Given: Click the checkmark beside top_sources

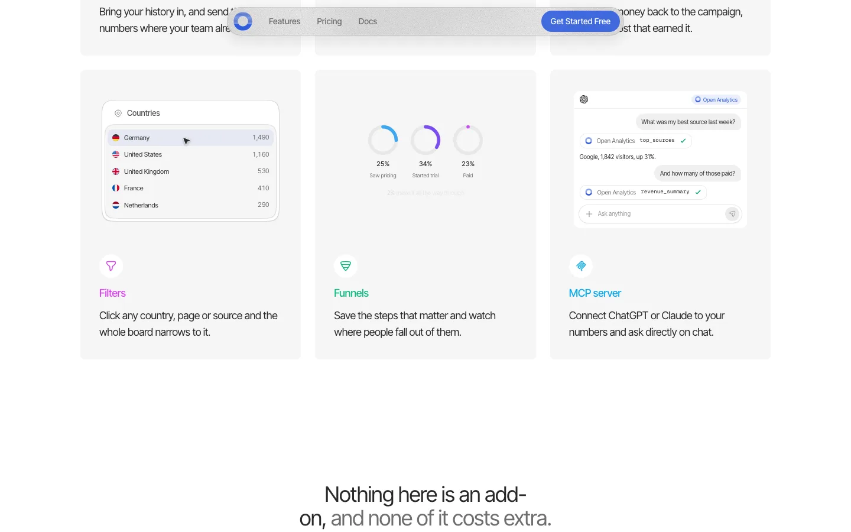Looking at the screenshot, I should coord(683,141).
